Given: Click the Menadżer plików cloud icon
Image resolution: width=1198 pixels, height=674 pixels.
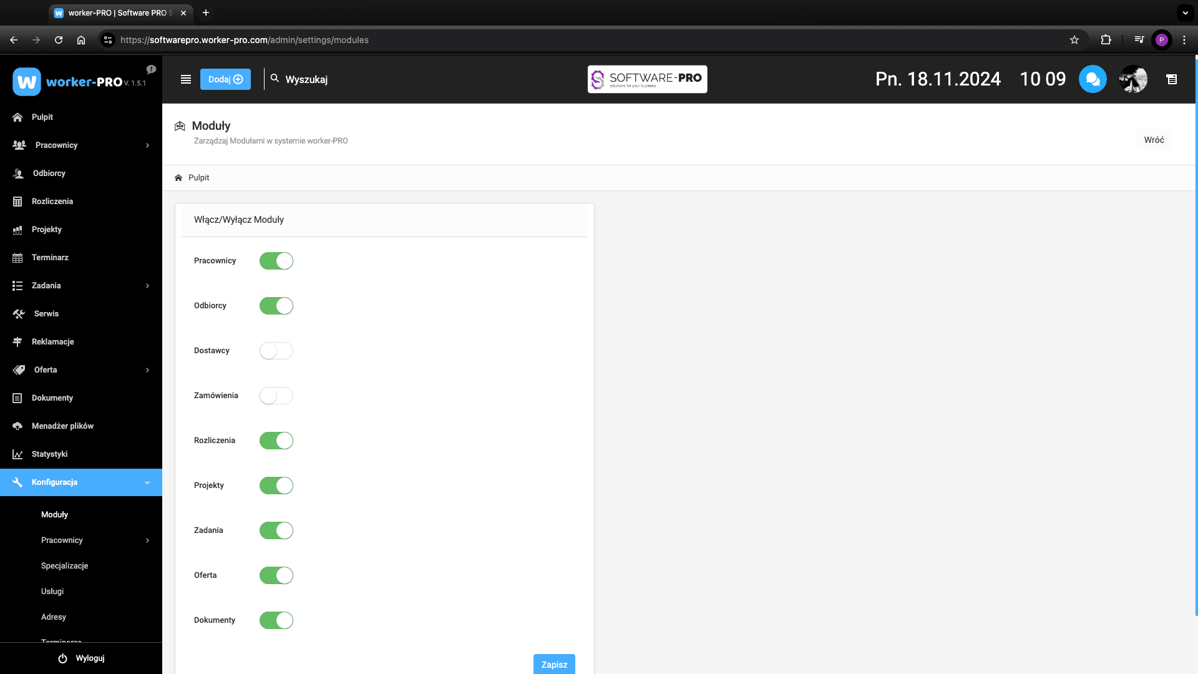Looking at the screenshot, I should click(x=17, y=426).
